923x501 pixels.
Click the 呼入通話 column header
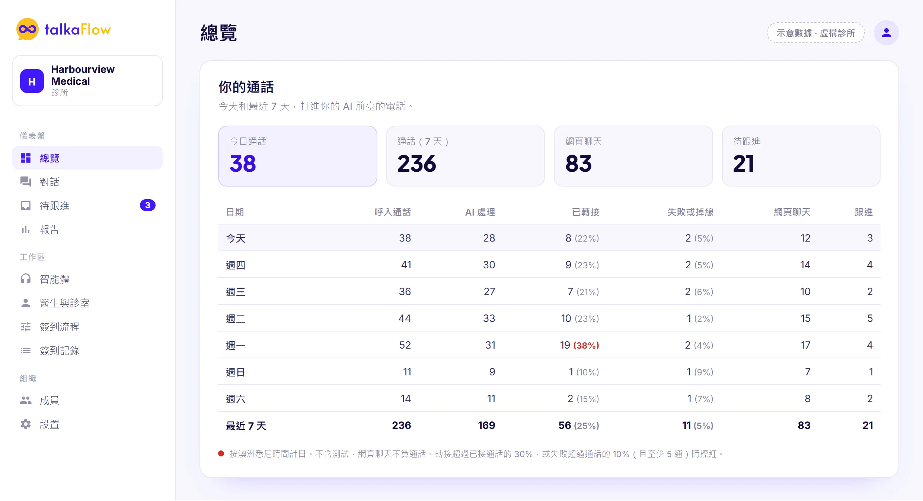point(393,212)
